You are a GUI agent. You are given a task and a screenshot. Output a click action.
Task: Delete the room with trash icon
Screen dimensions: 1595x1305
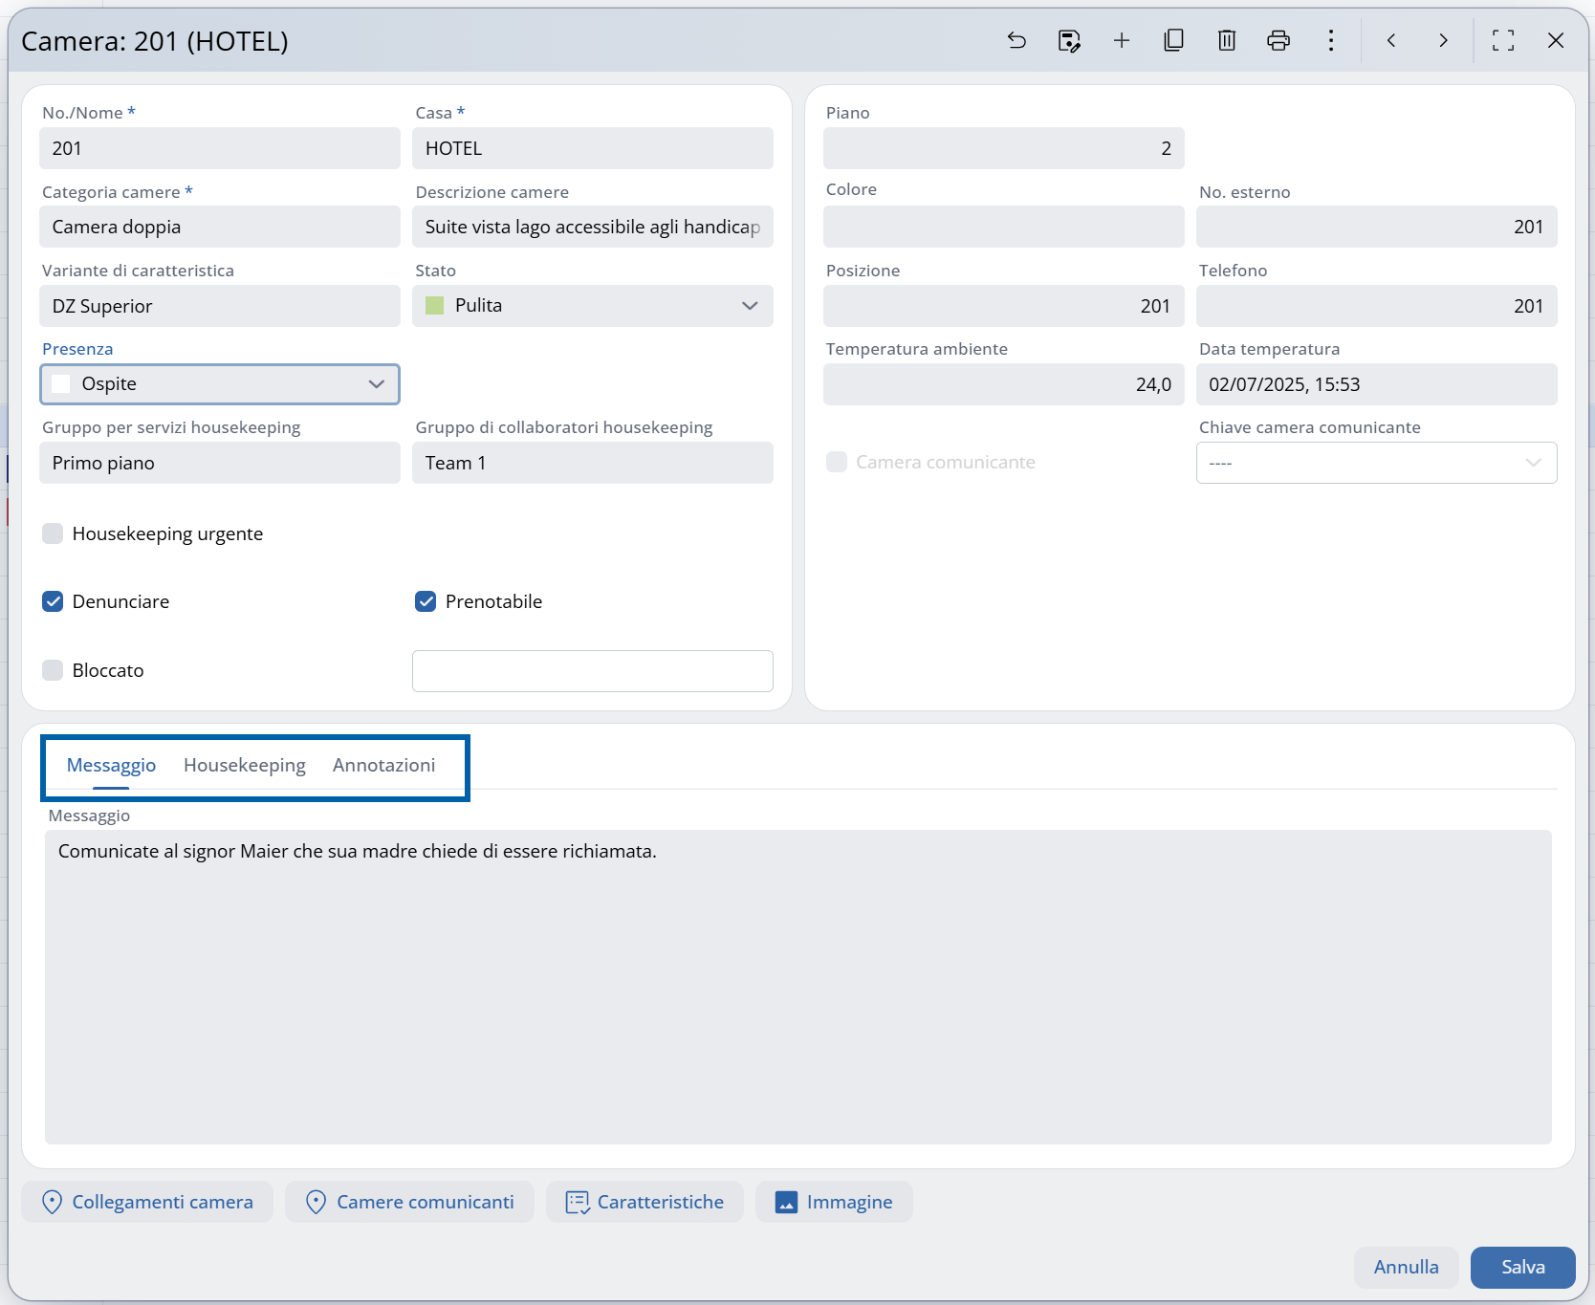pos(1227,40)
